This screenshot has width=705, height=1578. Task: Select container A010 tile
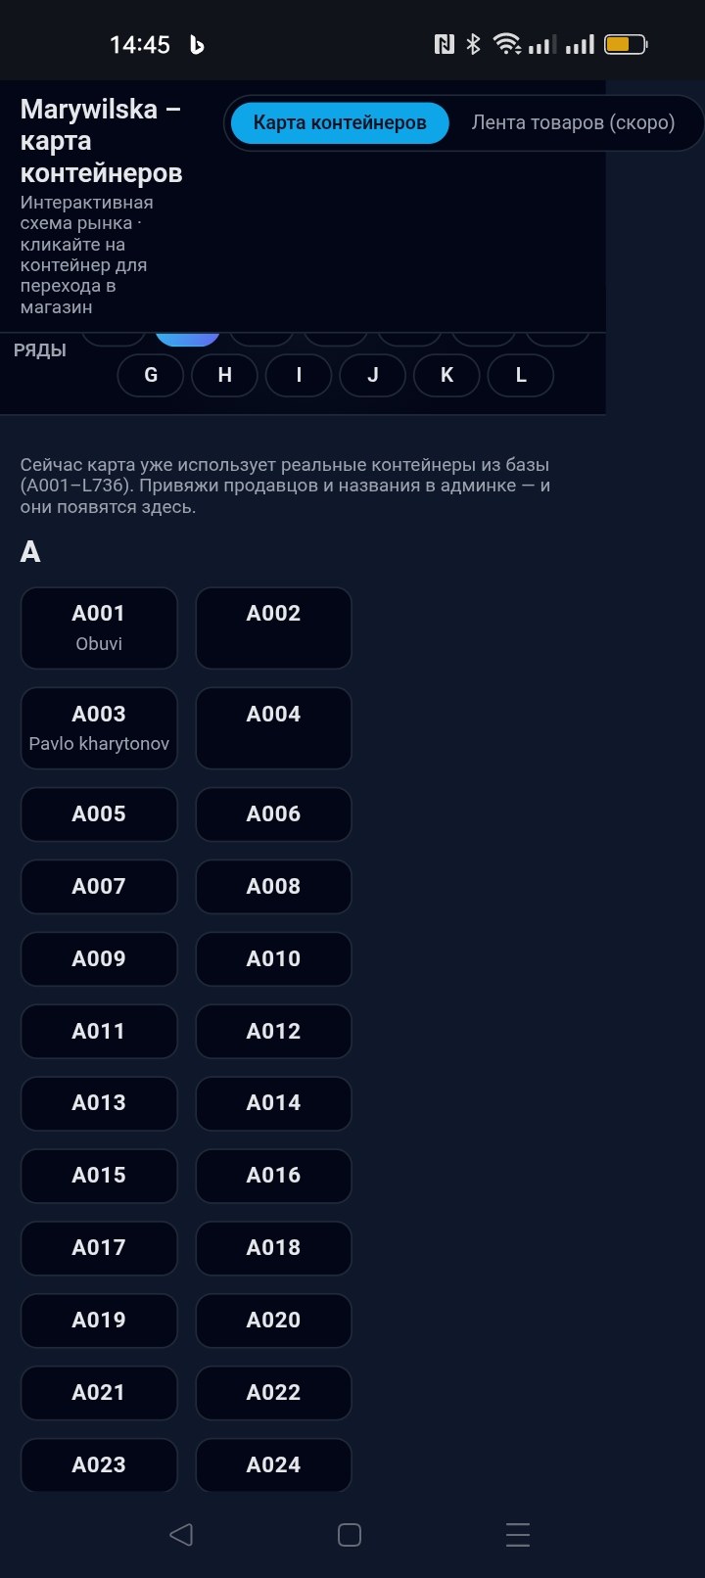pos(273,958)
